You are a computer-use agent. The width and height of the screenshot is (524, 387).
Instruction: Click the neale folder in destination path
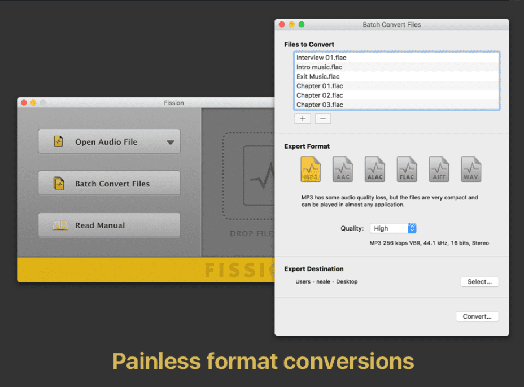click(x=323, y=282)
